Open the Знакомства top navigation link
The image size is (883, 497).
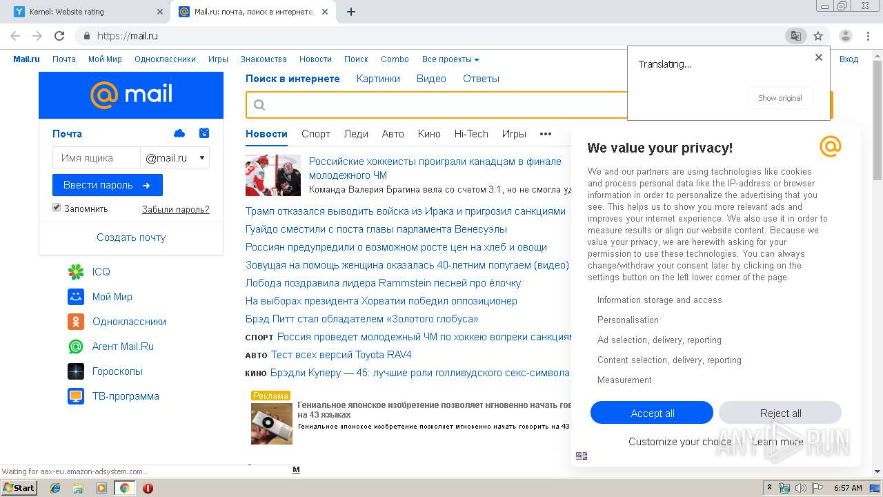[264, 59]
